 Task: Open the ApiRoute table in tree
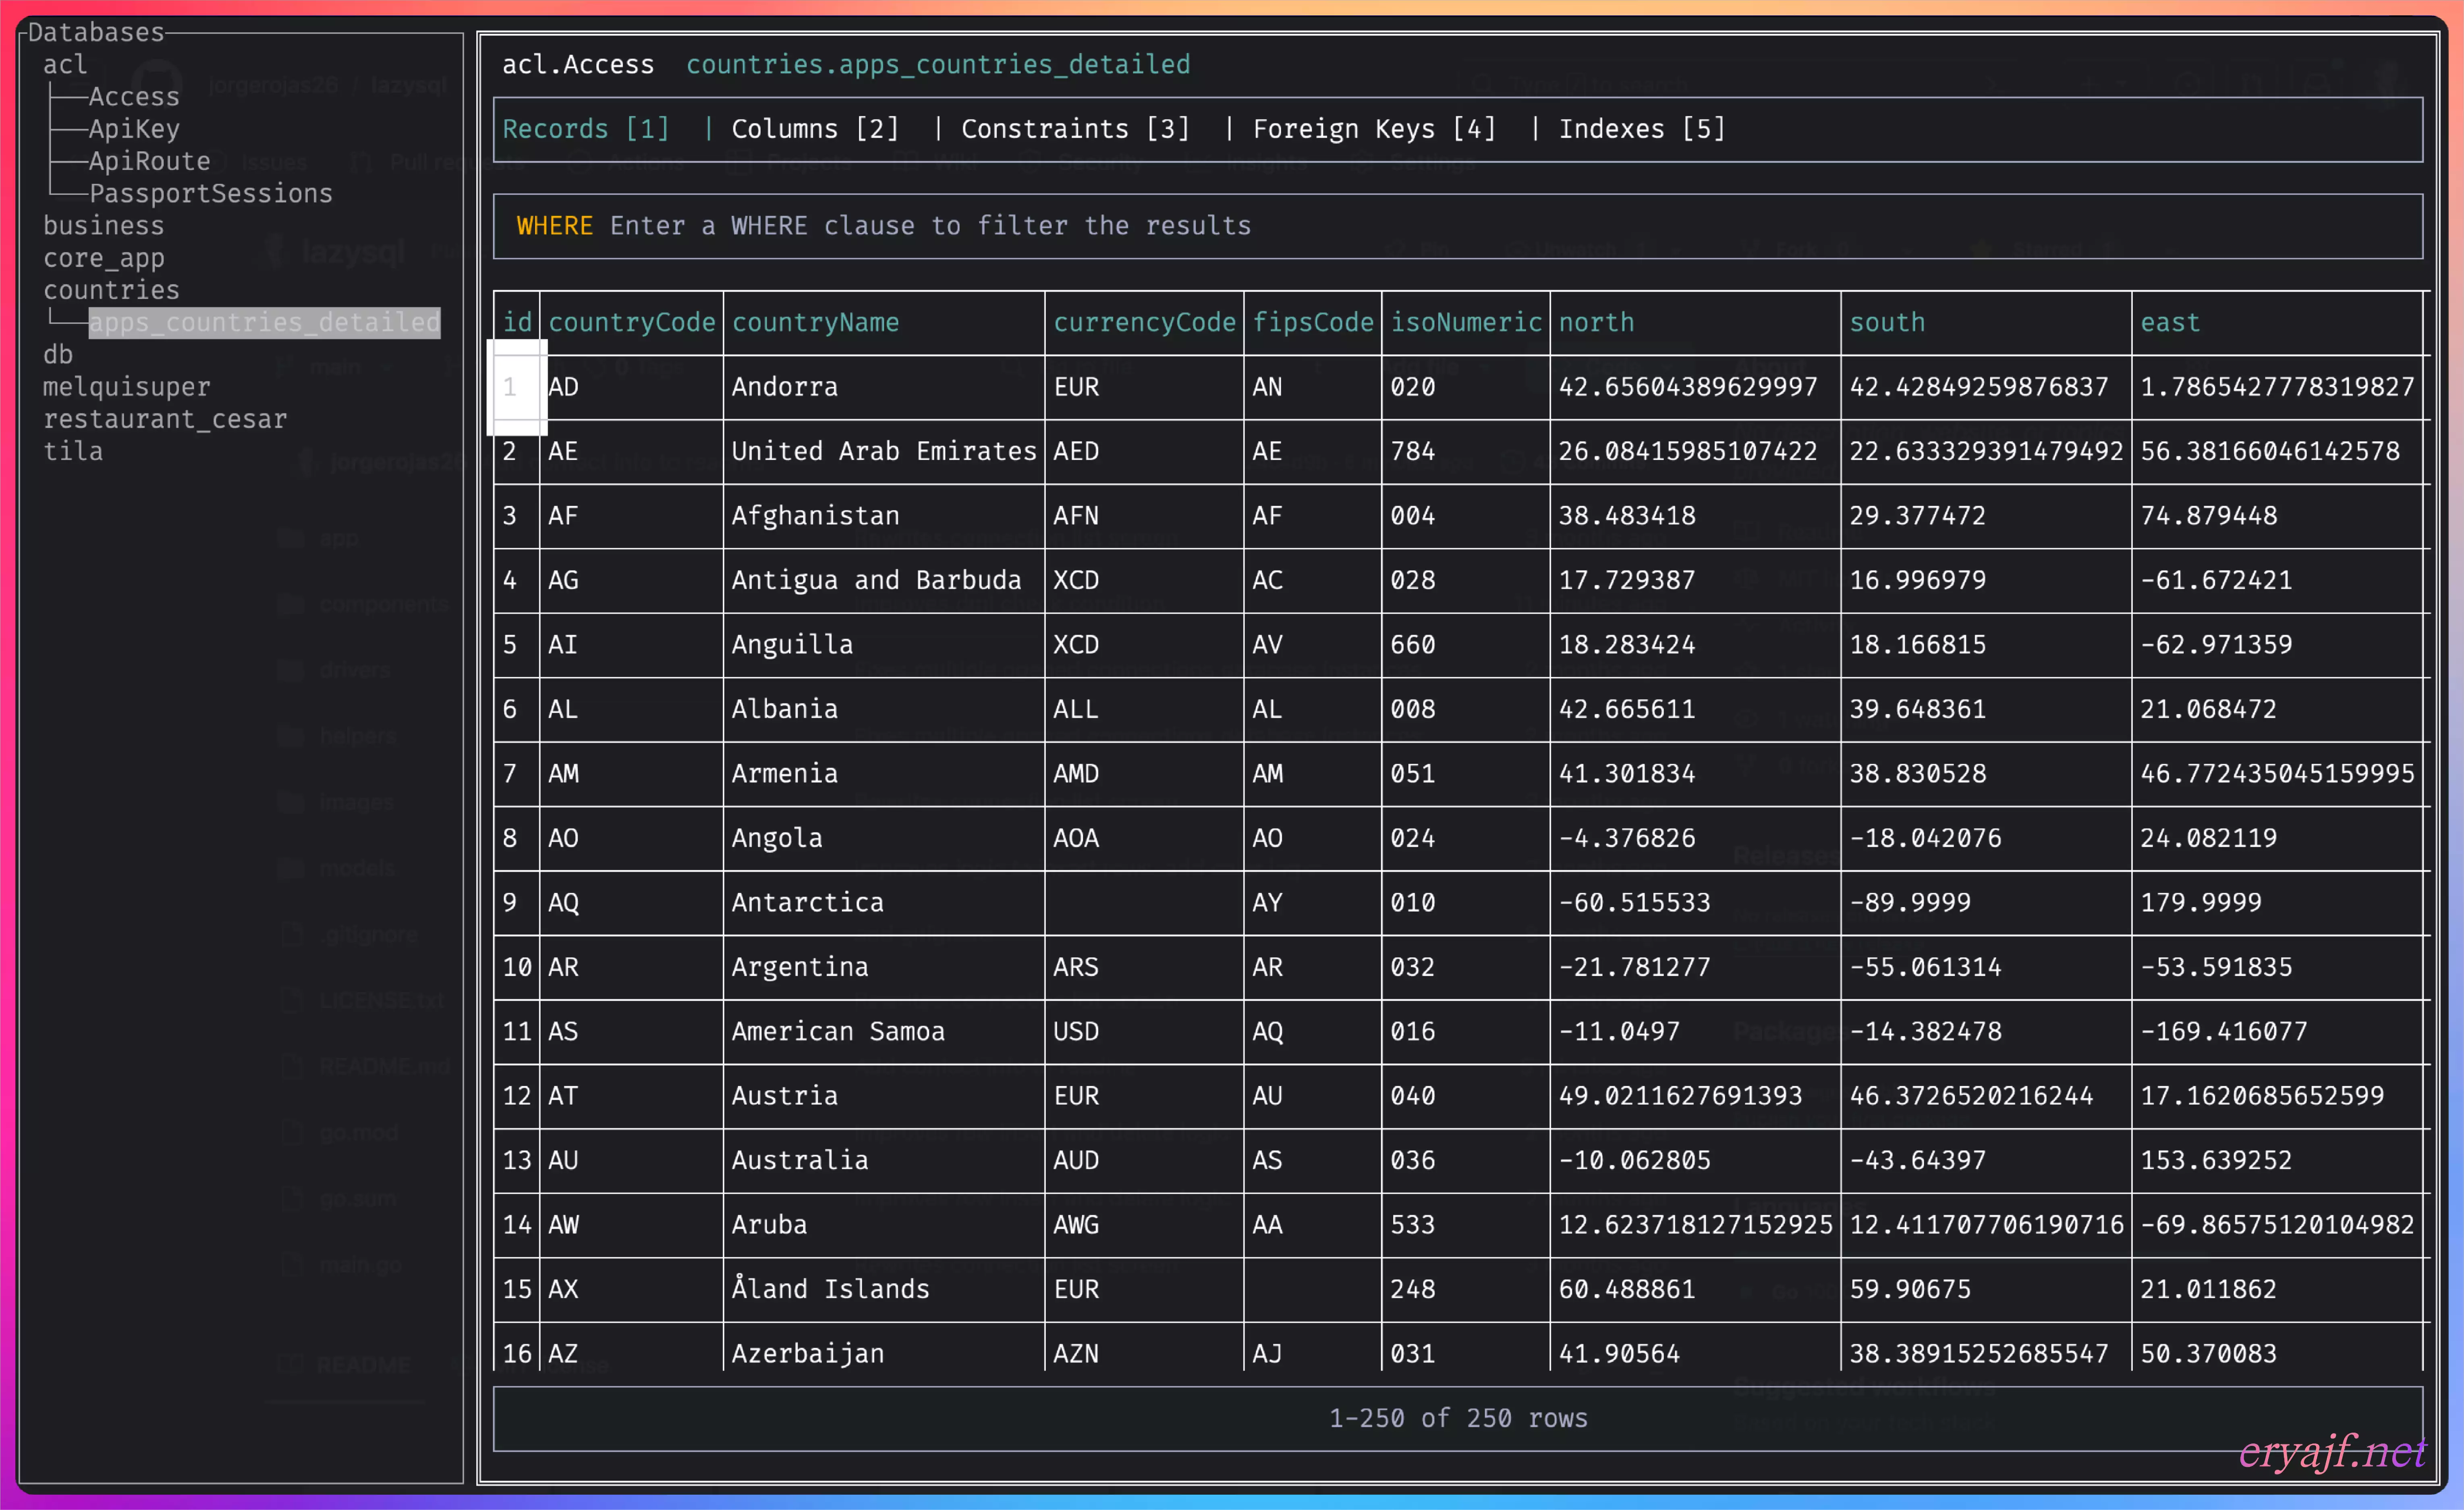click(x=150, y=161)
